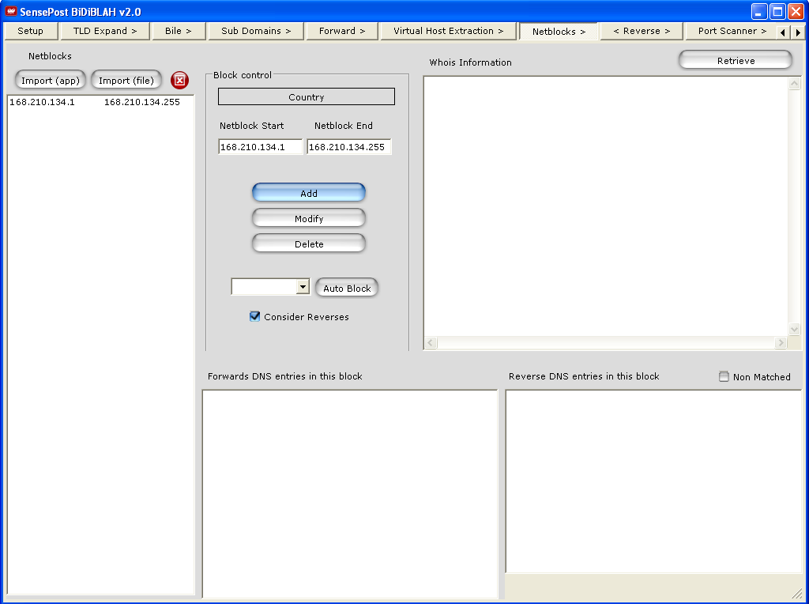
Task: Open the Port Scanner tab
Action: (732, 31)
